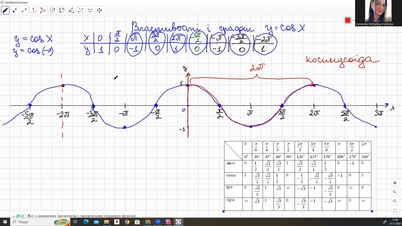Enter fullscreen mode in GeoGebra

(x=395, y=210)
